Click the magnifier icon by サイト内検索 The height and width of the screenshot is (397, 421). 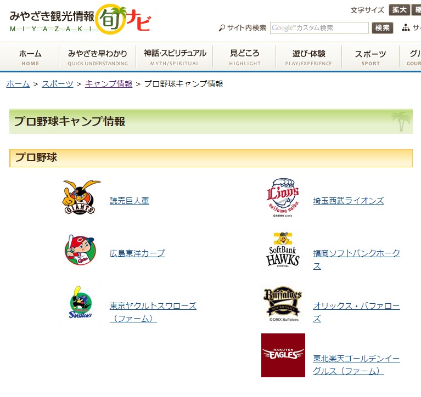222,28
